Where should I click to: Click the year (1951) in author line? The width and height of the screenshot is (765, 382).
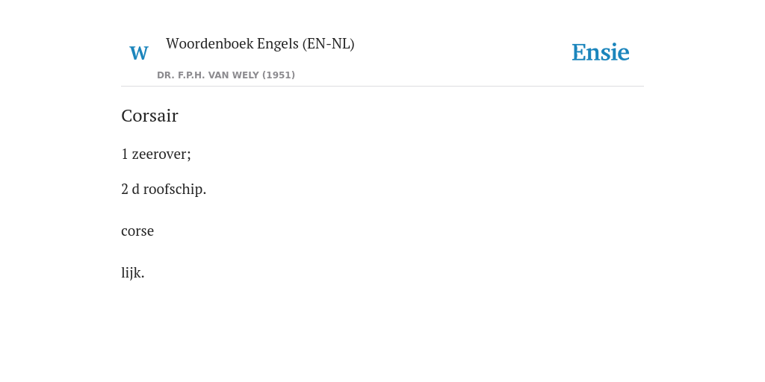point(279,75)
